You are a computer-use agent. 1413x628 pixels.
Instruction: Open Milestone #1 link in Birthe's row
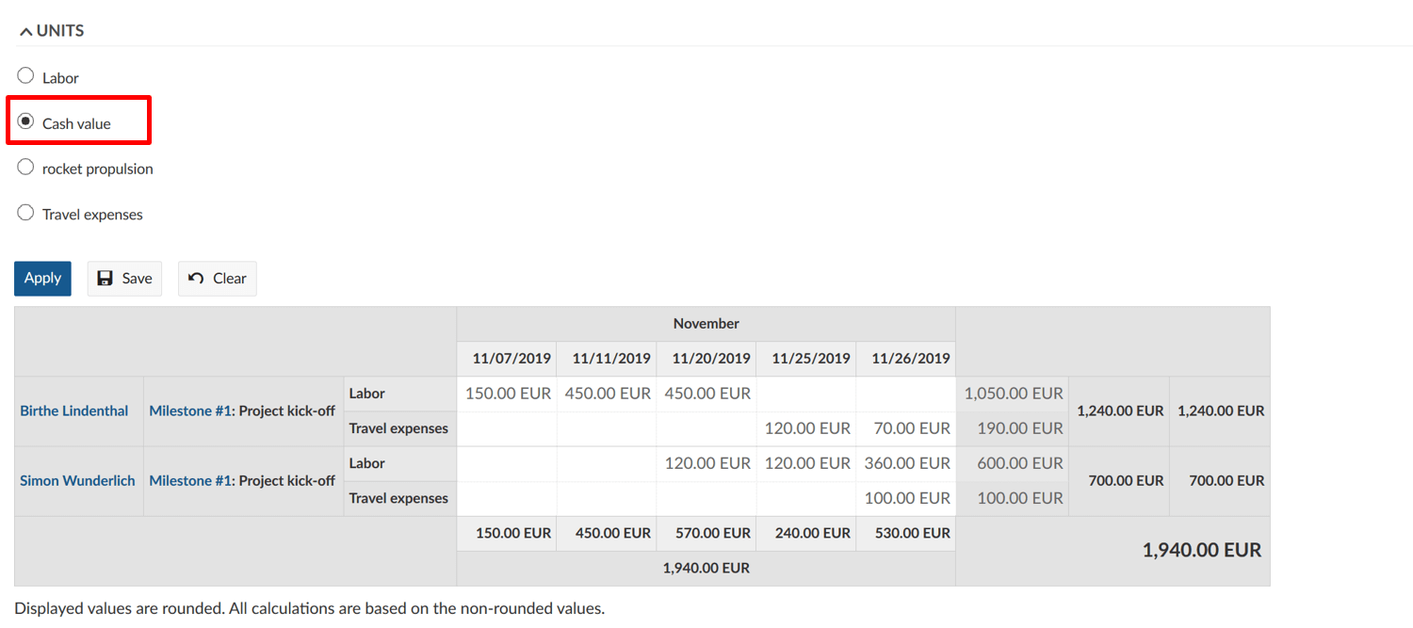click(192, 411)
